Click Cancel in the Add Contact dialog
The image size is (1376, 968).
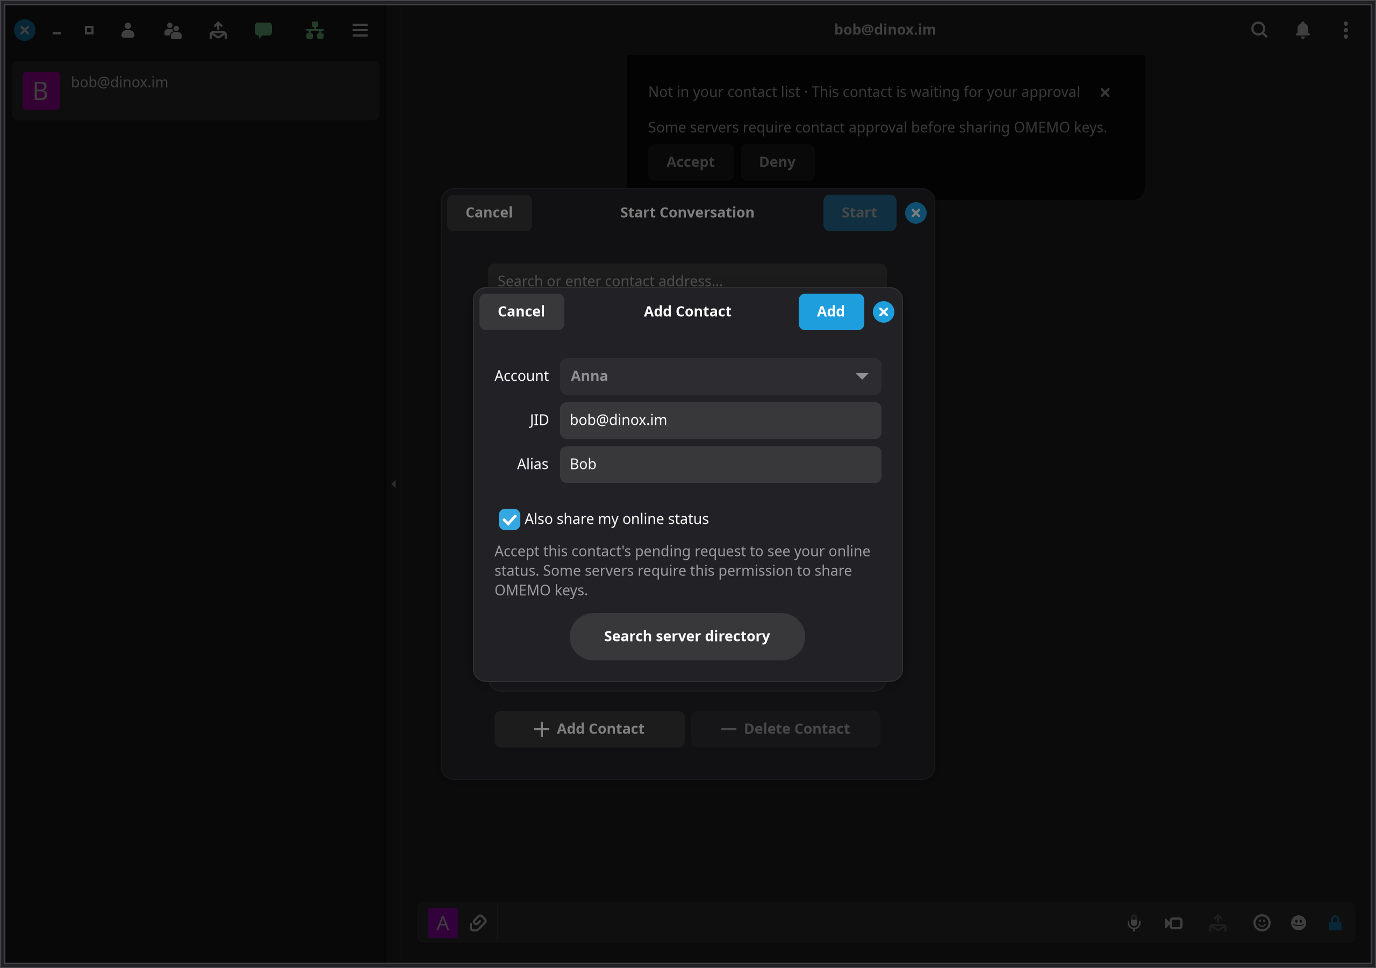[x=521, y=312]
